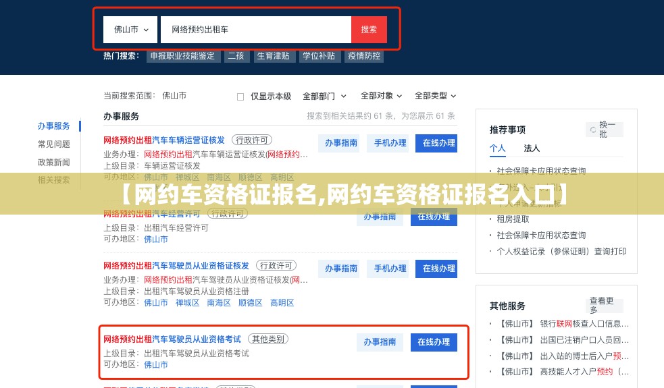This screenshot has width=664, height=388.
Task: Click 在线办理 for 驾驶员从业资格考试
Action: pos(434,342)
